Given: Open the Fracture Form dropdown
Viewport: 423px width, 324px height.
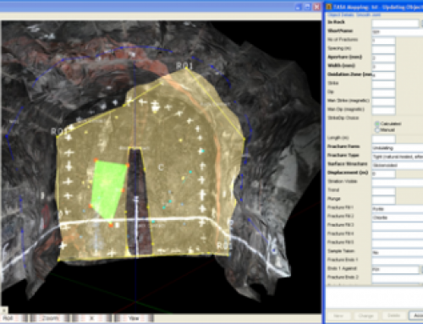Looking at the screenshot, I should tap(398, 147).
